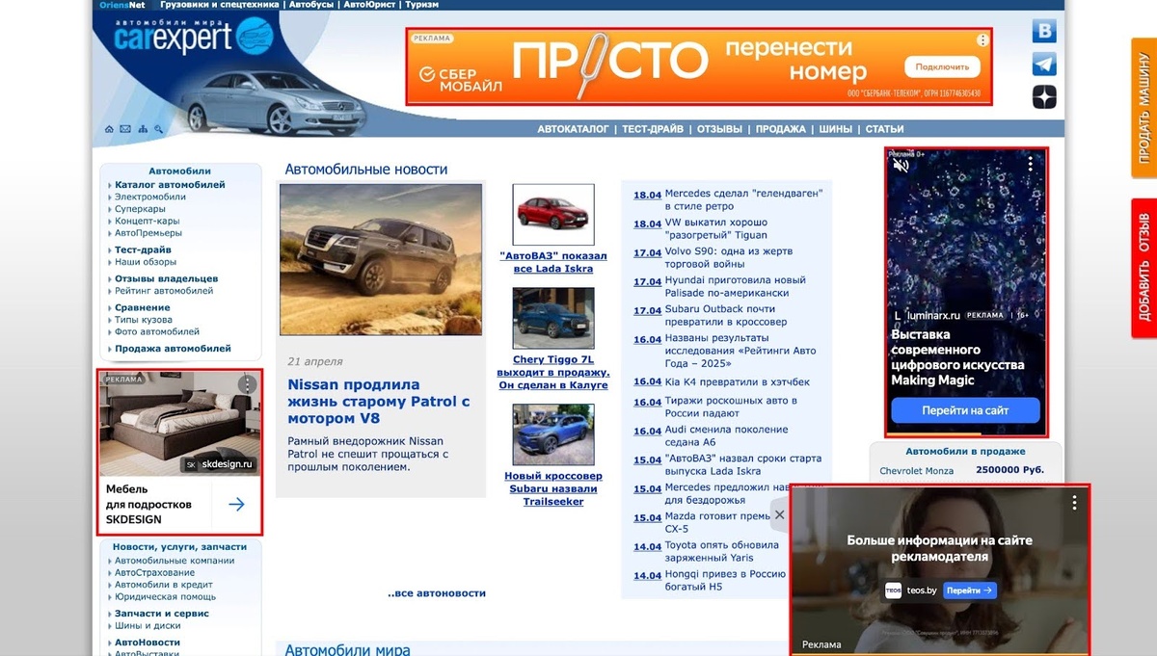
Task: Open the Telegram social icon
Action: [1044, 65]
